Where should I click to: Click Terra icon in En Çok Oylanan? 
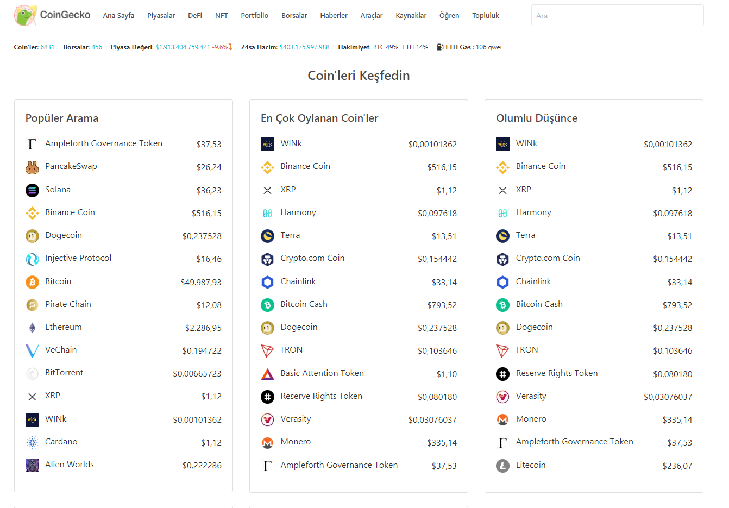point(267,236)
